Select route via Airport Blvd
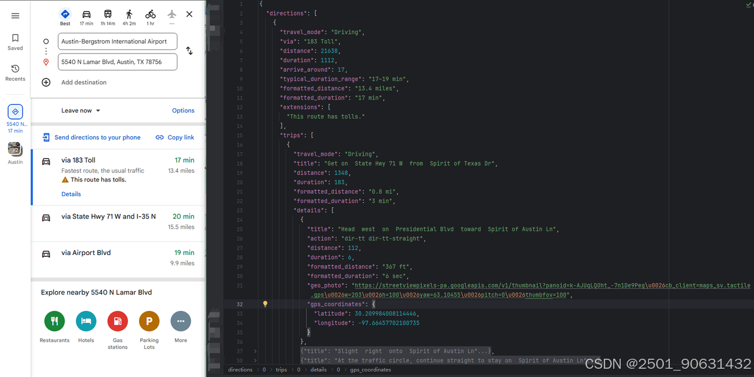Image resolution: width=754 pixels, height=377 pixels. coord(118,260)
